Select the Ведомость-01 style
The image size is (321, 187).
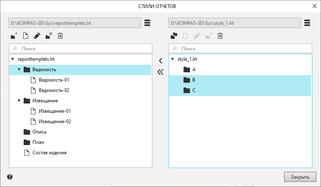[x=54, y=80]
